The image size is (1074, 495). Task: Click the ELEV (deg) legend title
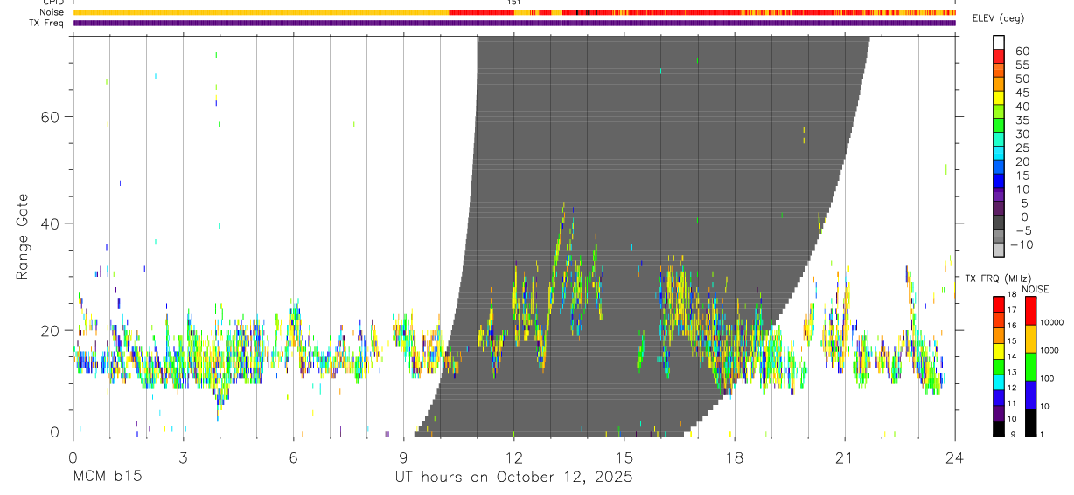tap(998, 18)
